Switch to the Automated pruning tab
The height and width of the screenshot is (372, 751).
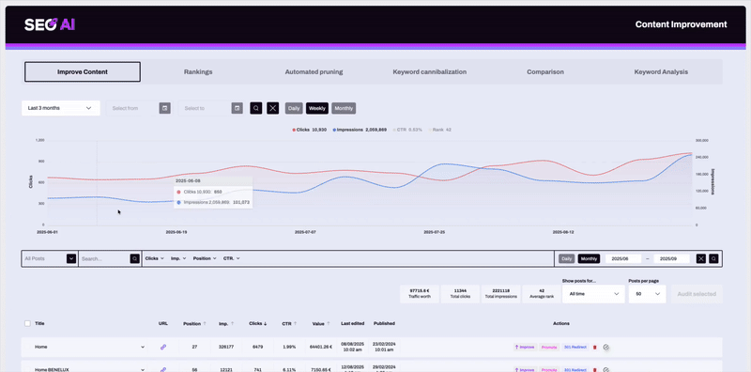click(x=314, y=72)
